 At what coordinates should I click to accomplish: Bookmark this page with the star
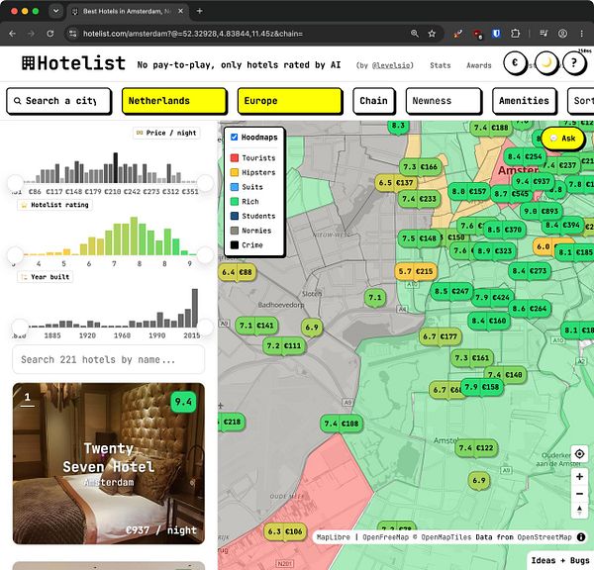[x=432, y=34]
